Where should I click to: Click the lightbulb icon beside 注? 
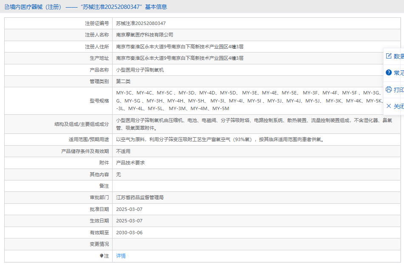102,256
